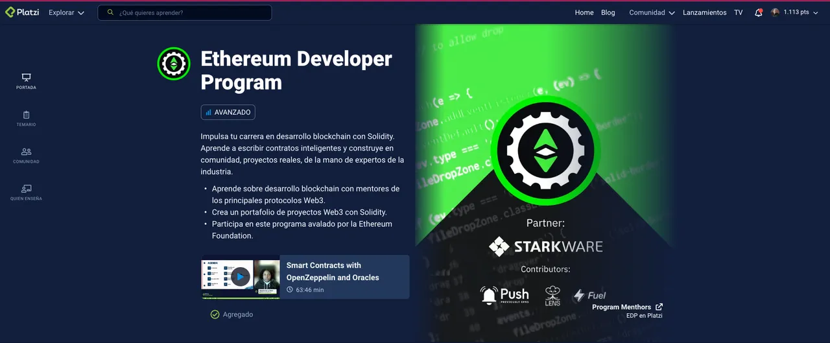Screen dimensions: 830x343
Task: Open 'Smart Contracts with OpenZeppelin and Oracles' title
Action: pyautogui.click(x=333, y=271)
